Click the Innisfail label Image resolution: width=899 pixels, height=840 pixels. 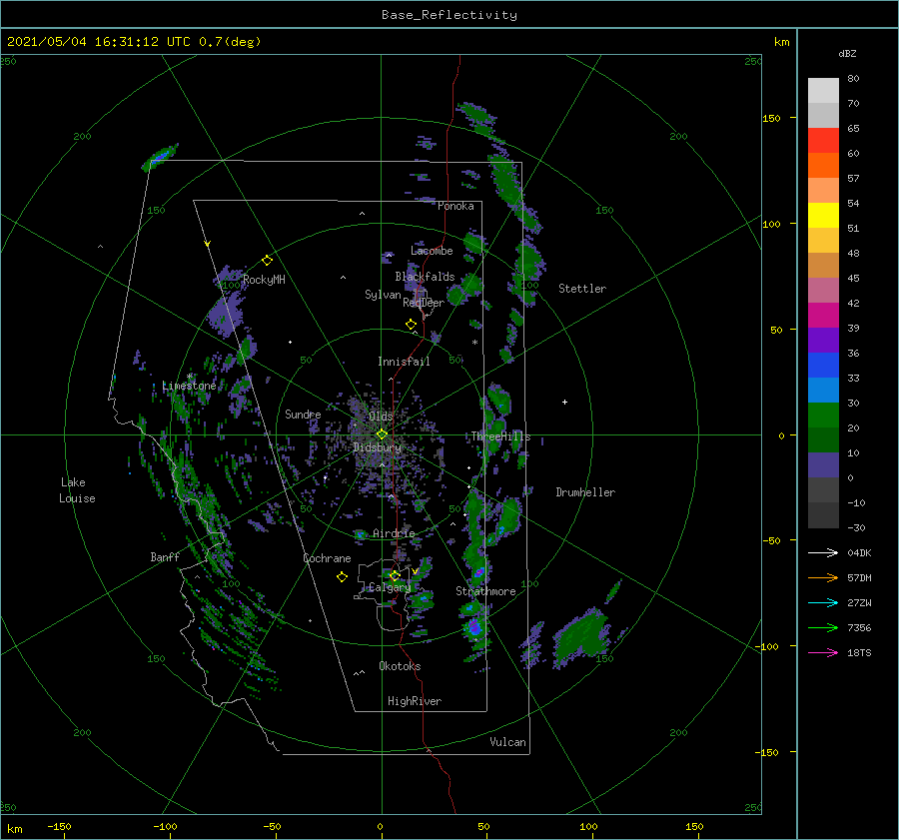tap(404, 362)
